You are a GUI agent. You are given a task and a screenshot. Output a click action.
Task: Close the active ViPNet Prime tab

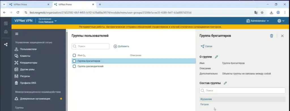(x=93, y=5)
